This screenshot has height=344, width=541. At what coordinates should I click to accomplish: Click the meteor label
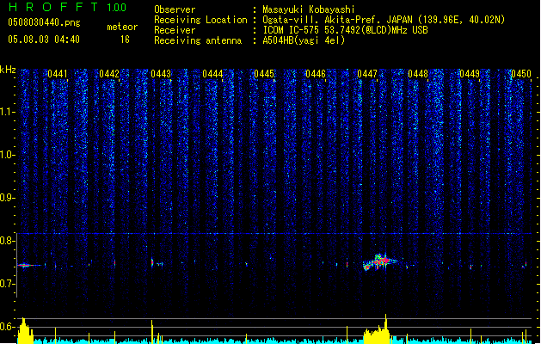tap(122, 27)
